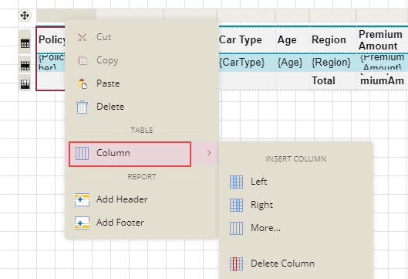Select the {CarType} detail cell
Viewport: 408px width, 279px height.
click(247, 63)
